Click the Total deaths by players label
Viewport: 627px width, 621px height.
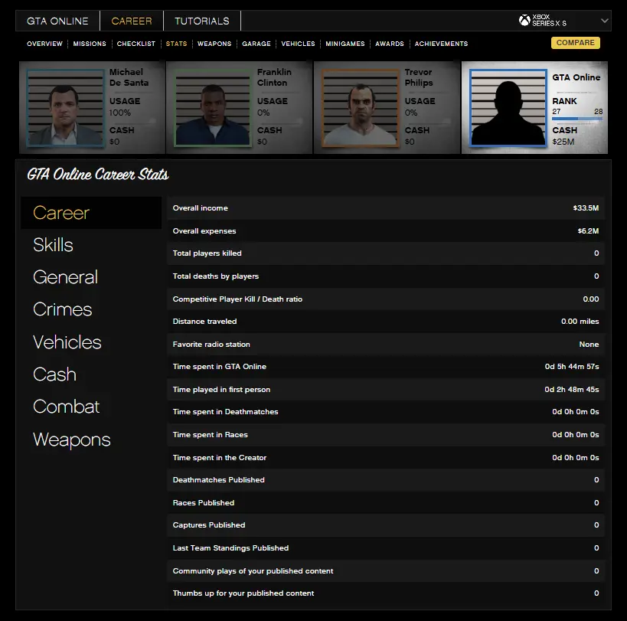(x=216, y=276)
